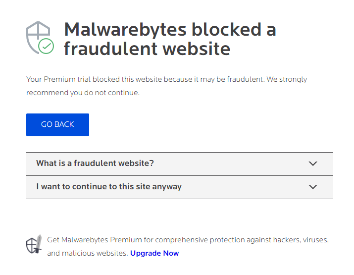Open "I want to continue to this site anyway"

coord(109,187)
